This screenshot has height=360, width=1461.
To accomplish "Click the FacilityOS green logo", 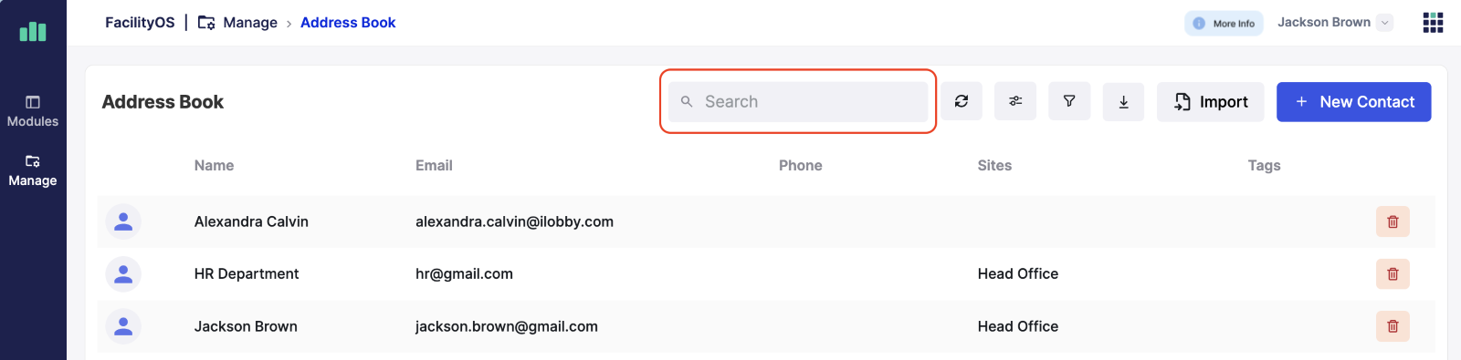I will 33,32.
